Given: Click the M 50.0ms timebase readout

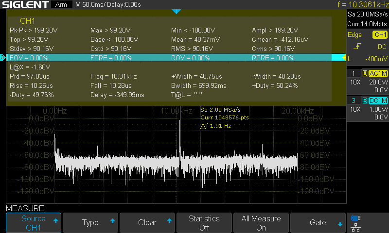Looking at the screenshot, I should [x=90, y=4].
